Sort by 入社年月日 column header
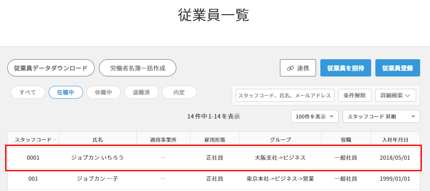430x191 pixels. (x=395, y=139)
